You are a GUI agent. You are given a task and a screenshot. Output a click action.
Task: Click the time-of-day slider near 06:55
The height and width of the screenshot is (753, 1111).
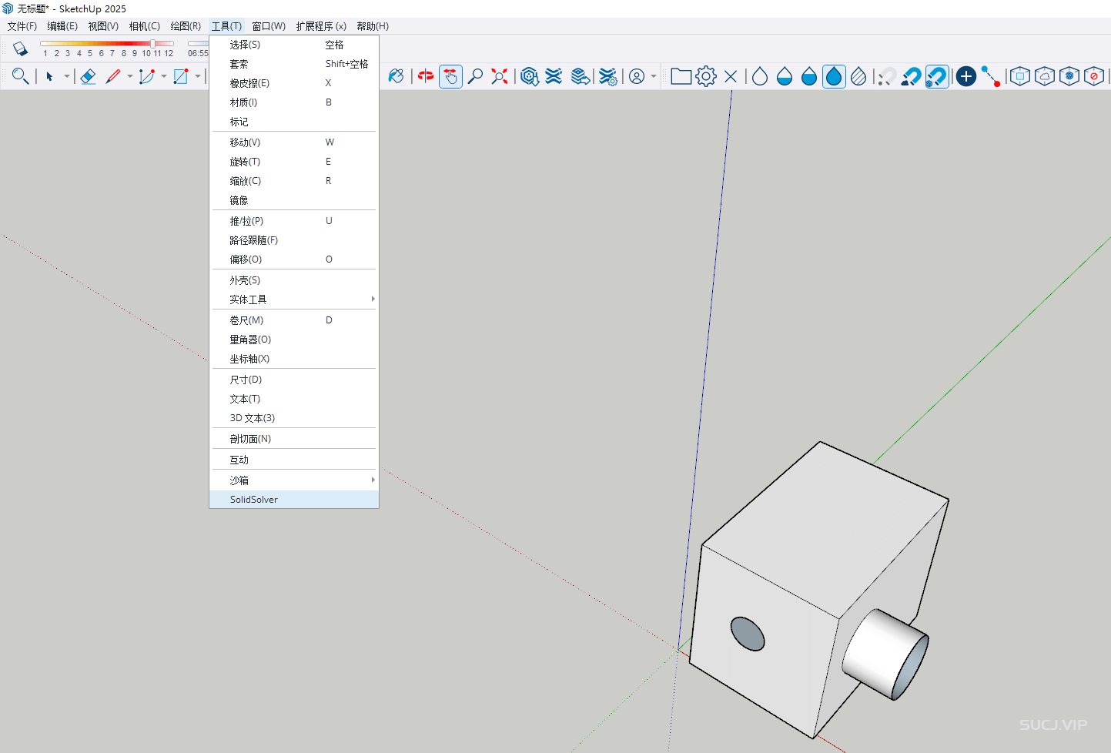point(198,43)
